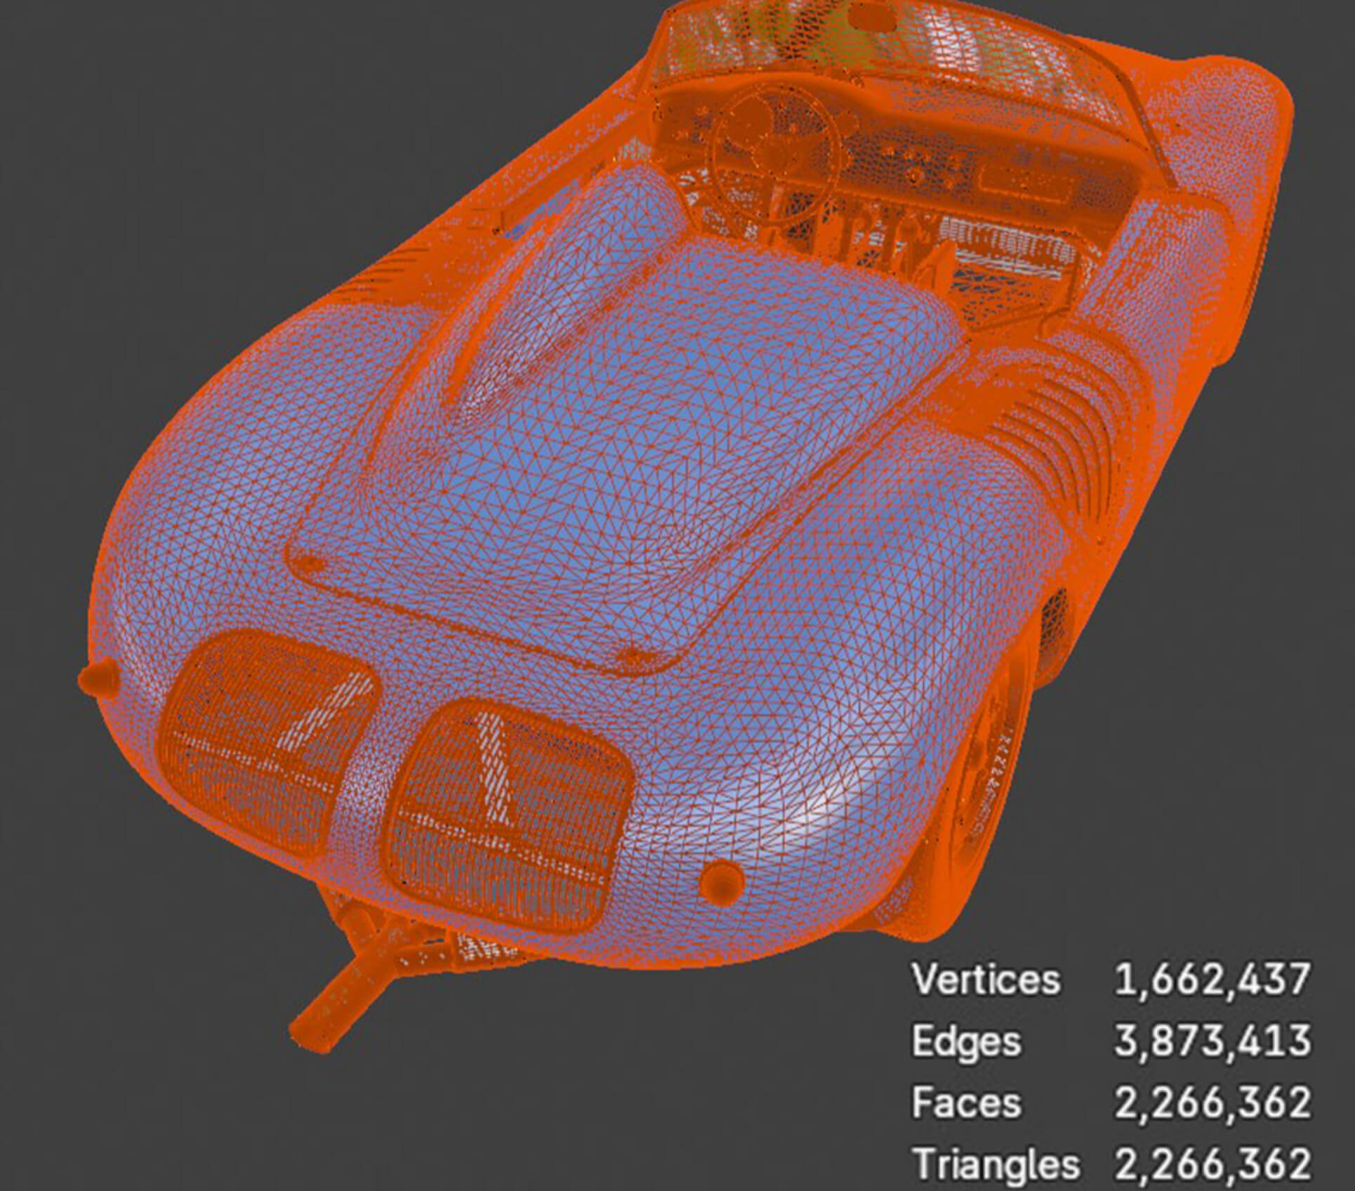Screen dimensions: 1355x1191
Task: Select the Edges label in statistics overlay
Action: point(966,1041)
